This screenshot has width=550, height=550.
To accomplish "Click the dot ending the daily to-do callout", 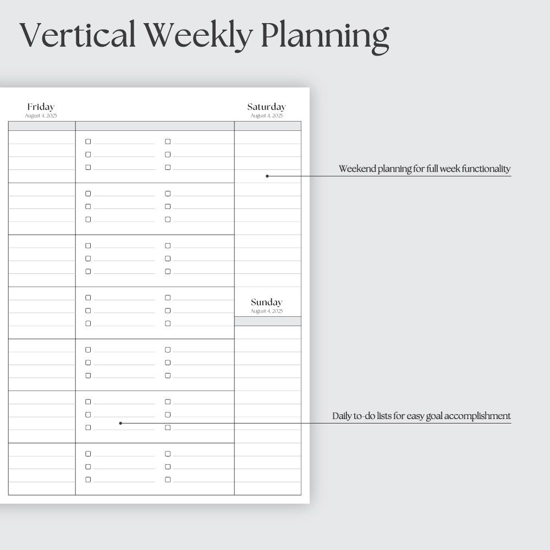I will click(120, 423).
